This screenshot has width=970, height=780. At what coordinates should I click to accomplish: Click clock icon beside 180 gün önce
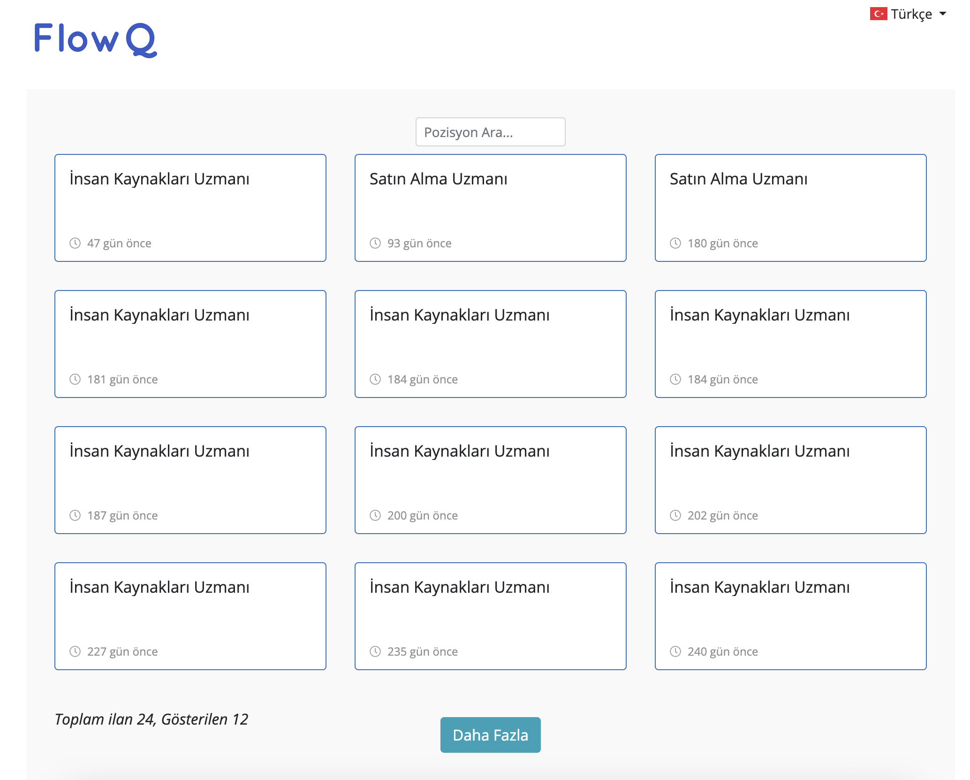[675, 243]
